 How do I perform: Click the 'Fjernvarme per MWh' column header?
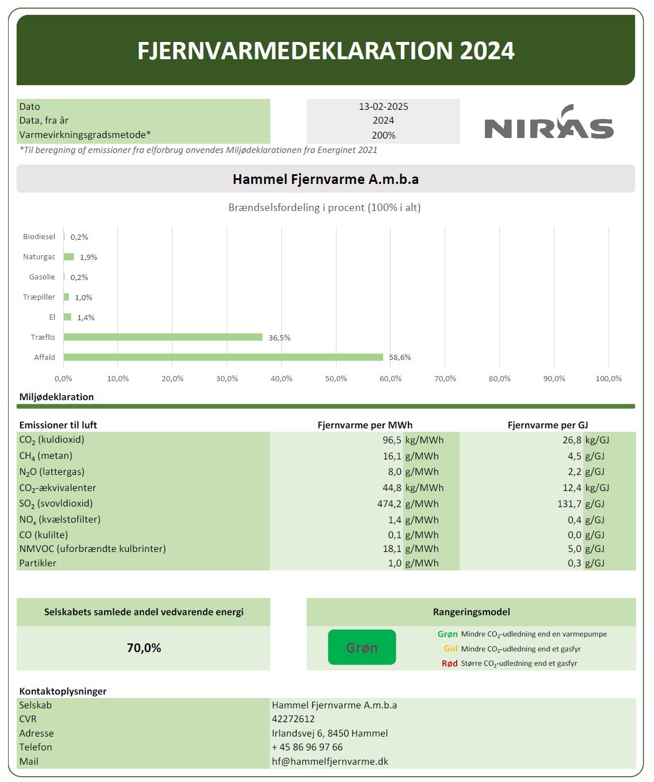click(x=365, y=425)
